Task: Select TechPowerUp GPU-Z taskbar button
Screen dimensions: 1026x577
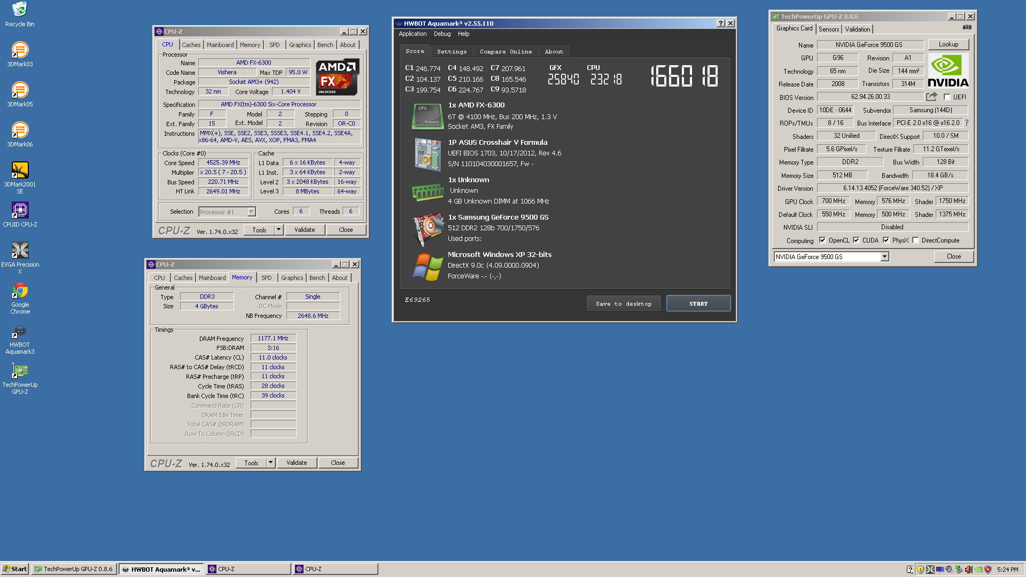Action: 74,569
